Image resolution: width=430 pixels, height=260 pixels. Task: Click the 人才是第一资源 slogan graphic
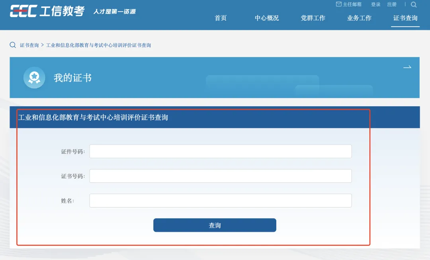tap(115, 12)
